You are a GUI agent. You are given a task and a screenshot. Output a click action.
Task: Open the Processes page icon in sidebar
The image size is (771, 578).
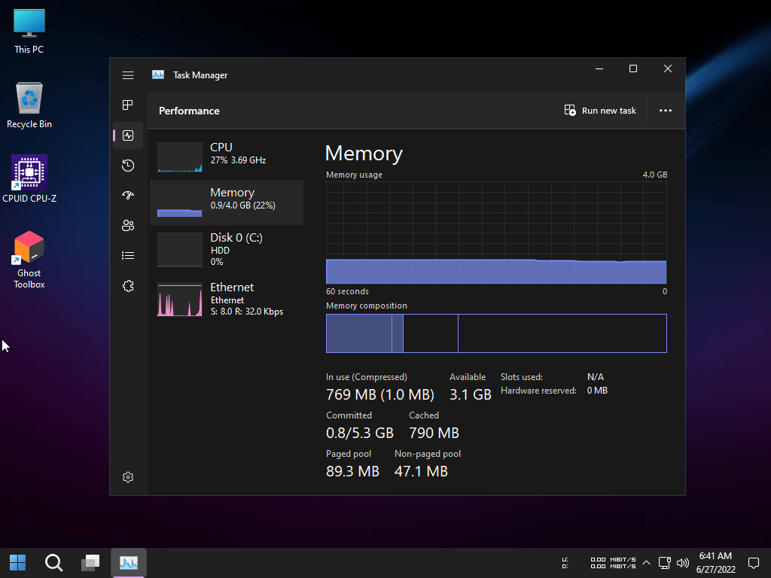(x=128, y=105)
